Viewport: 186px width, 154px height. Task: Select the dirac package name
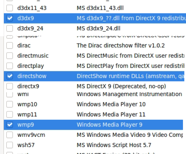tap(24, 46)
